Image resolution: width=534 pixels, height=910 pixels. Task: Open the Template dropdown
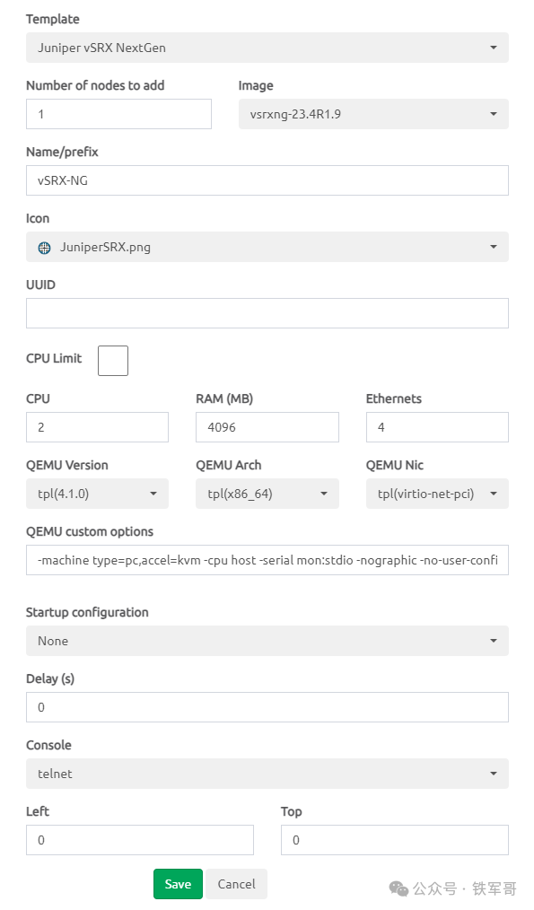[267, 48]
